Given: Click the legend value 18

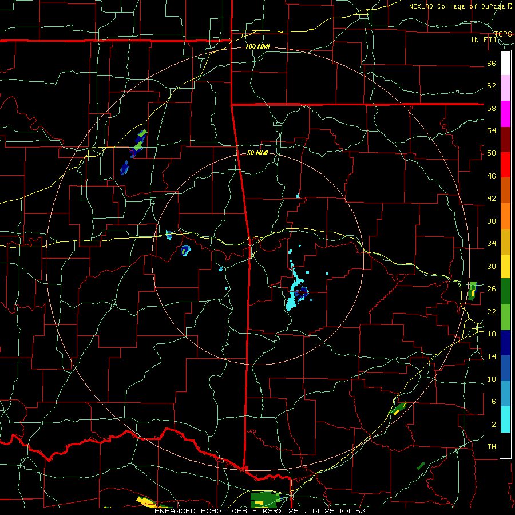Looking at the screenshot, I should [x=492, y=334].
